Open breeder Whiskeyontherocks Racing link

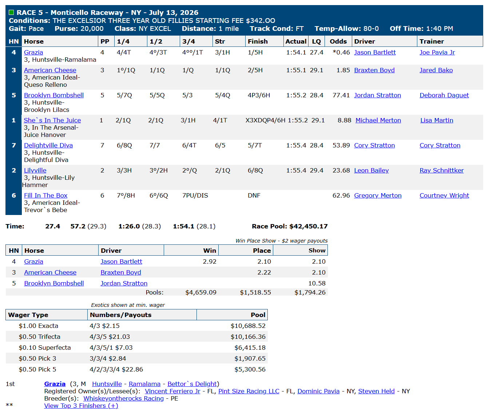coord(123,398)
